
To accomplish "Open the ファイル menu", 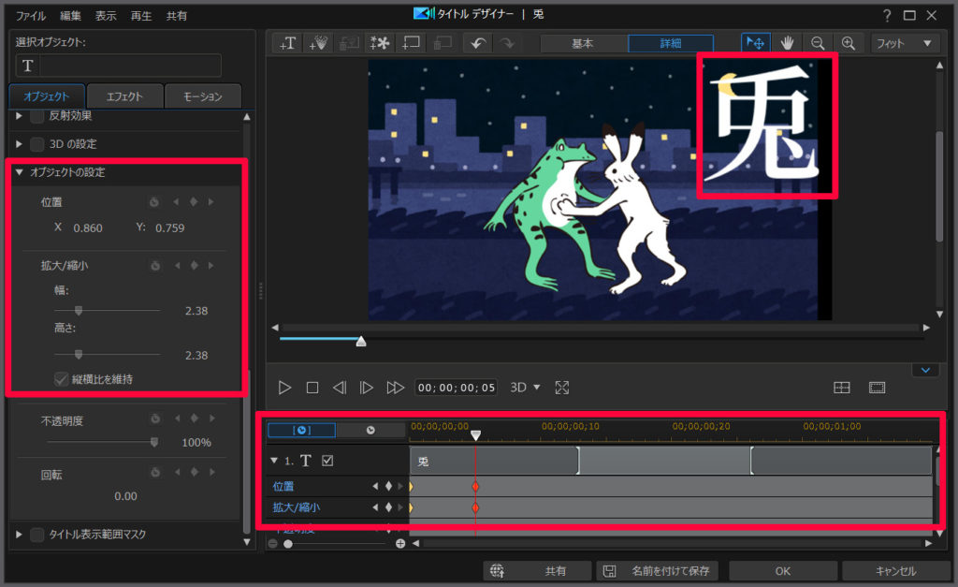I will [x=31, y=16].
